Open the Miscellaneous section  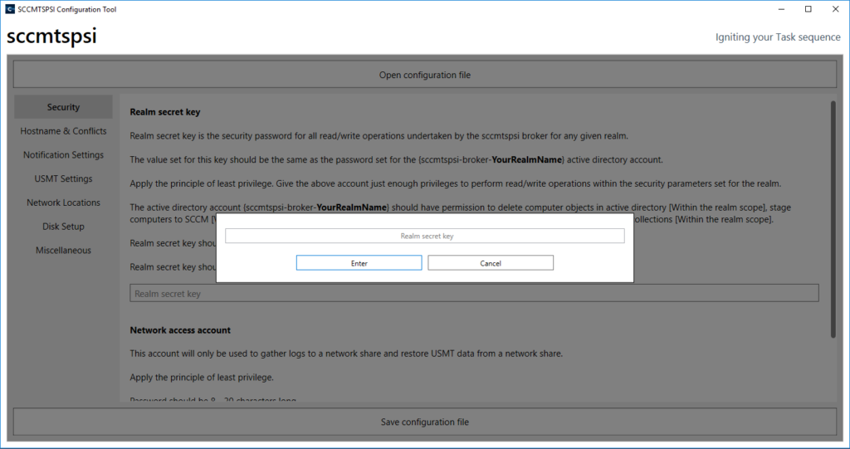coord(63,251)
